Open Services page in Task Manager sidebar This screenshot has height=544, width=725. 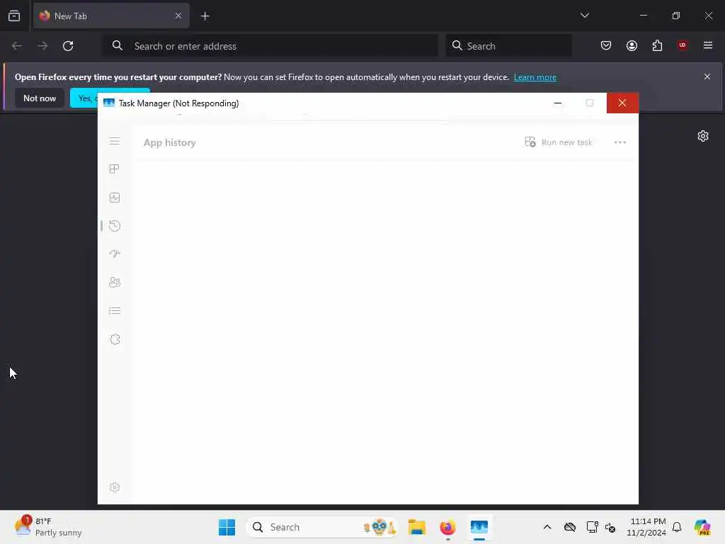[x=115, y=339]
